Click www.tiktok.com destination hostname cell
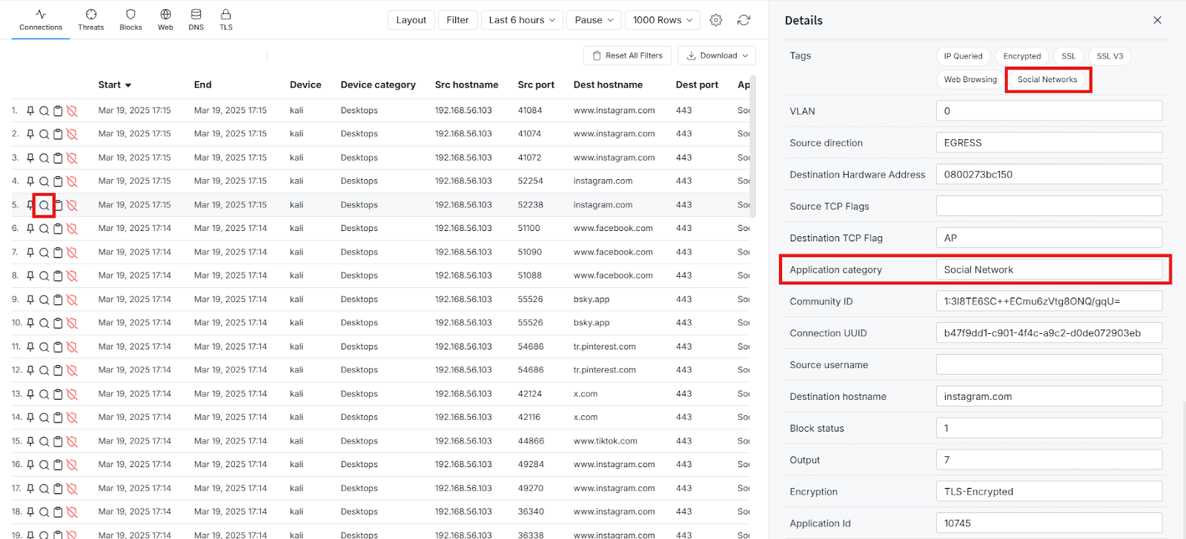This screenshot has width=1186, height=539. (x=605, y=441)
